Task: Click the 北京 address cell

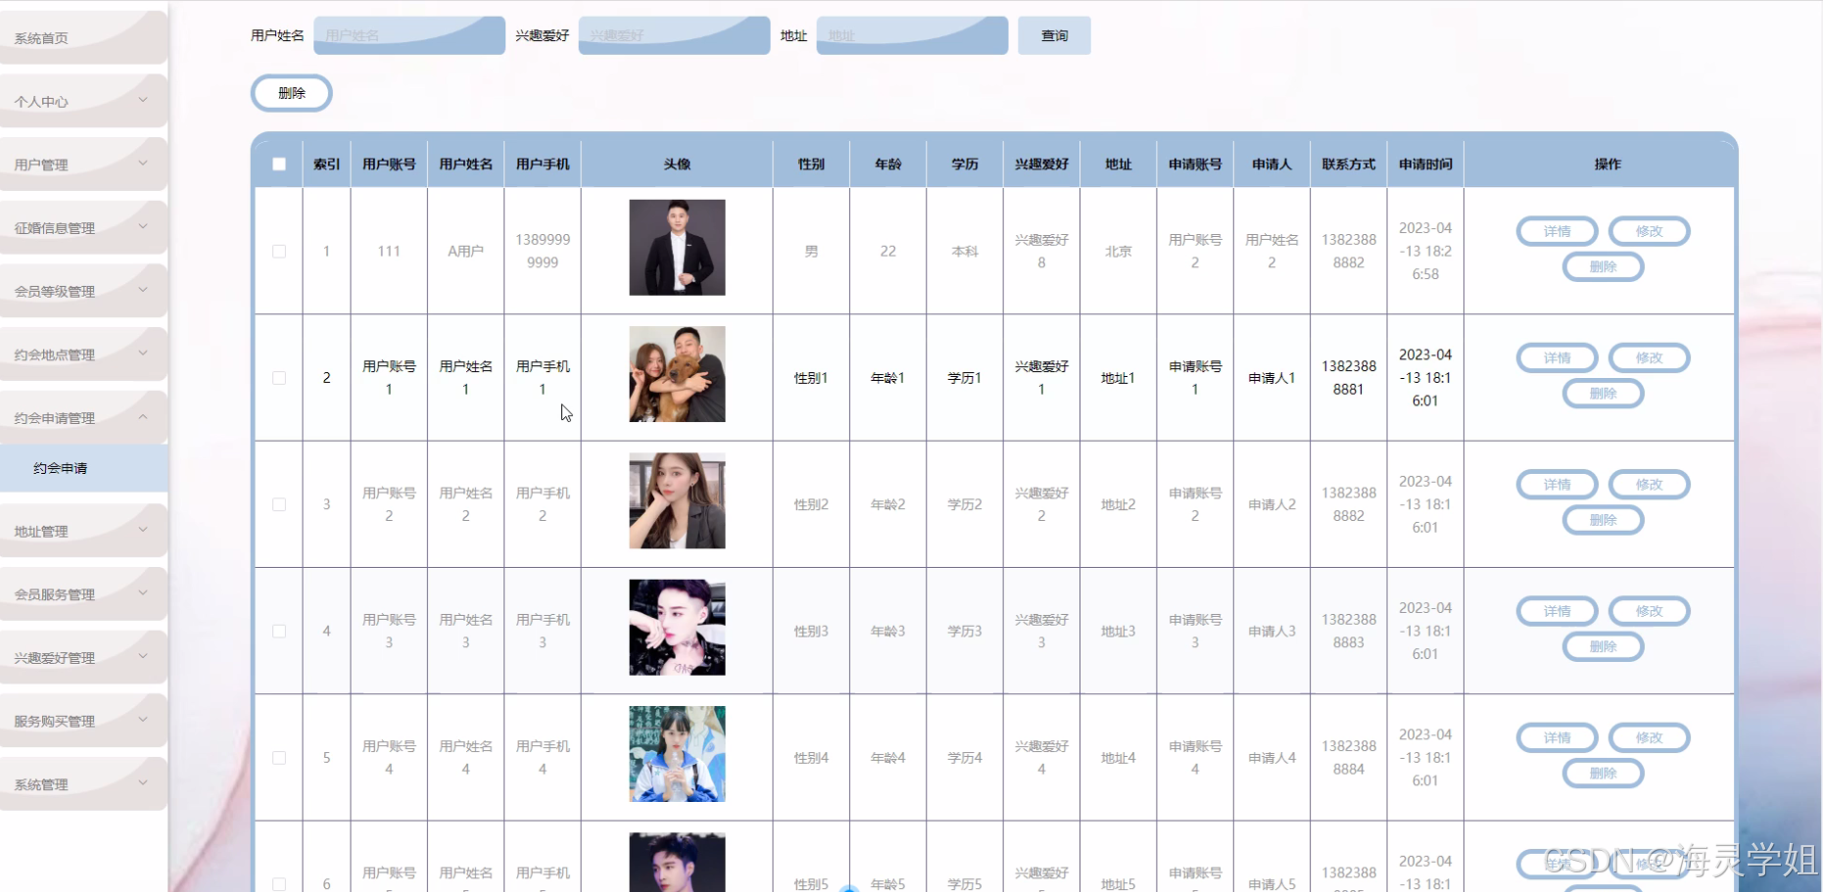Action: [x=1118, y=252]
